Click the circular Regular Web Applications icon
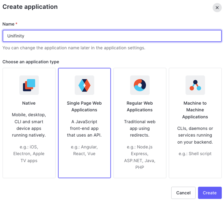Screen dimensions: 224x203 click(140, 85)
